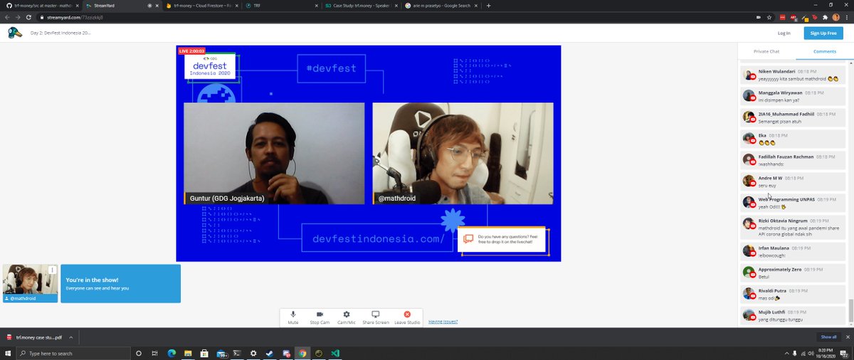Click Irfan Maulana's comment
This screenshot has width=854, height=360.
793,252
